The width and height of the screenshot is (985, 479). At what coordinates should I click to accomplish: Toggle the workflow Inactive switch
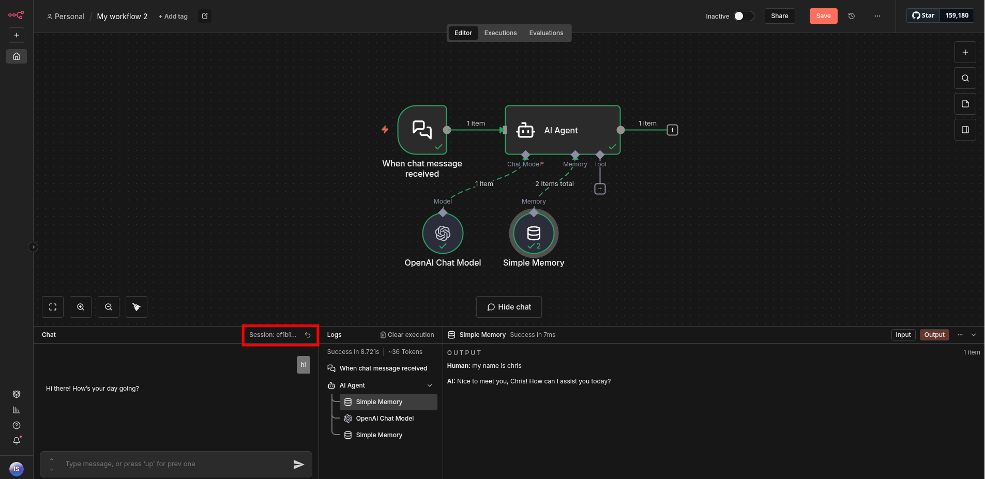click(744, 16)
